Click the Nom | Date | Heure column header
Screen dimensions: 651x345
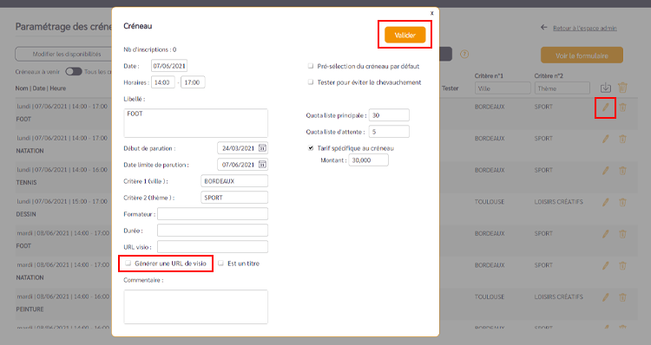tap(41, 88)
